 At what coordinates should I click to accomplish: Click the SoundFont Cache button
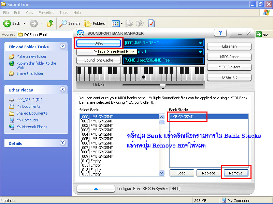(x=99, y=60)
